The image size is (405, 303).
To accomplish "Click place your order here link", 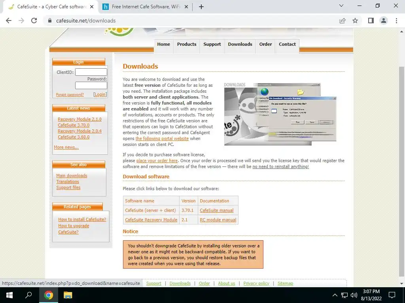I will (157, 161).
